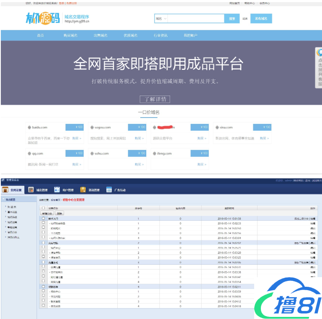Click the 资讯管理 icon in admin toolbar
This screenshot has height=319, width=322.
(83, 190)
